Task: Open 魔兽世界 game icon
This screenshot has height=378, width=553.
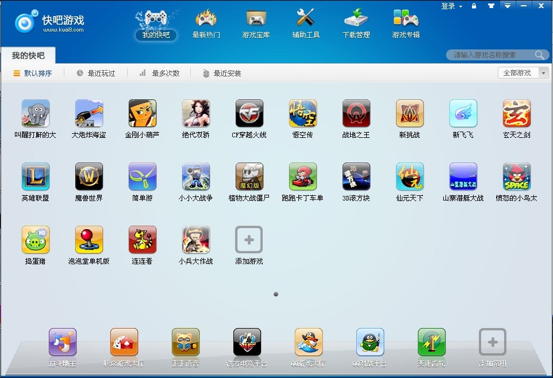Action: pos(89,176)
